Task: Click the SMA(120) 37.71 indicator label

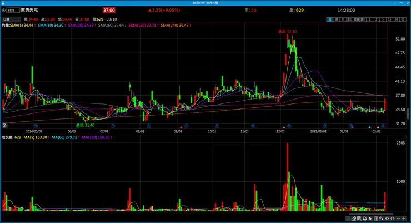Action: point(142,25)
